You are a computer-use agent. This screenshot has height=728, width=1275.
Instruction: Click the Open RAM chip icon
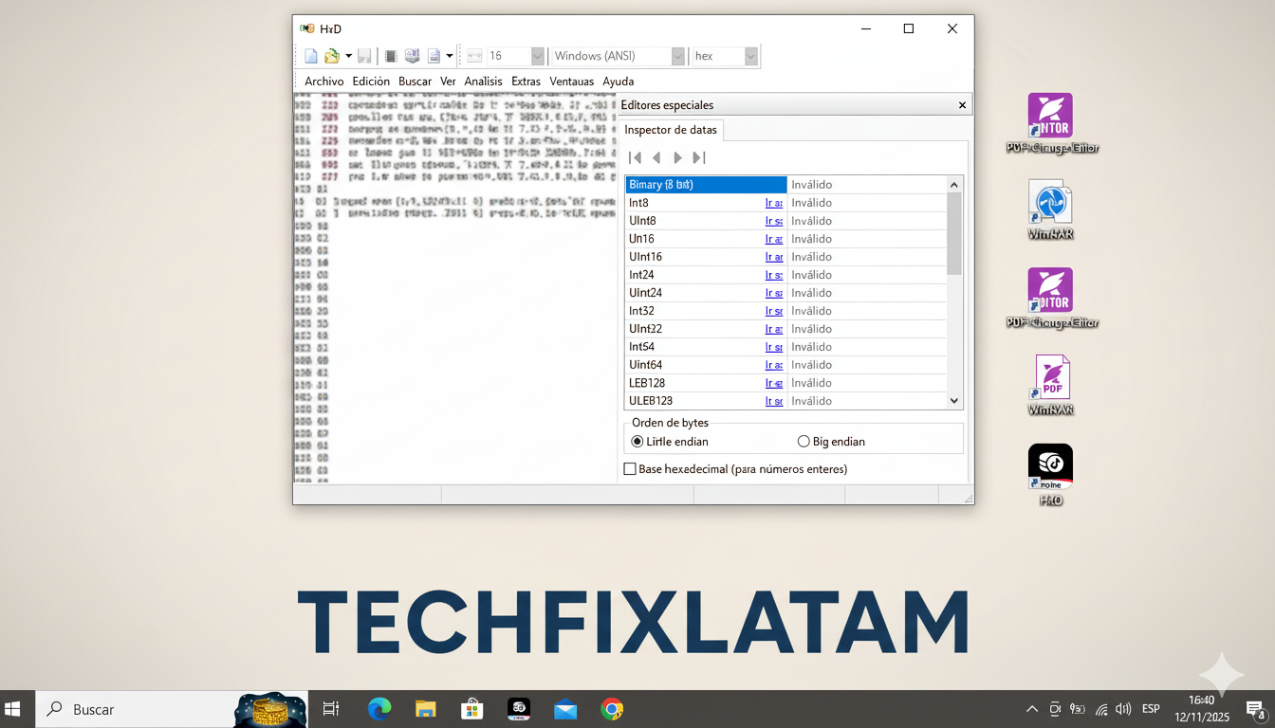(391, 57)
